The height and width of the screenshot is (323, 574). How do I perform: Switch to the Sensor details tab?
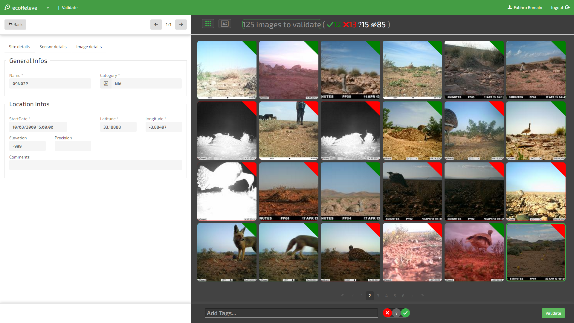[x=53, y=47]
